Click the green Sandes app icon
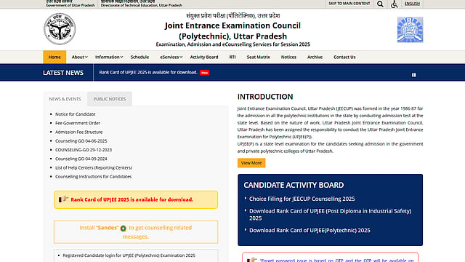Screen dimensions: 465x262 (123, 228)
